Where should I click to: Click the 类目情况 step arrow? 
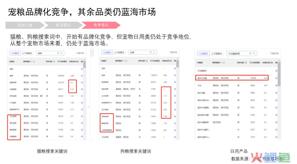63,25
